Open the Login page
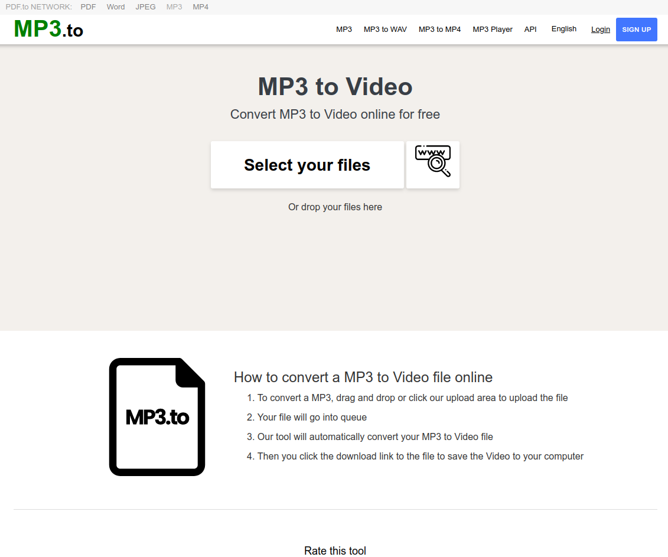The width and height of the screenshot is (668, 557). click(600, 29)
